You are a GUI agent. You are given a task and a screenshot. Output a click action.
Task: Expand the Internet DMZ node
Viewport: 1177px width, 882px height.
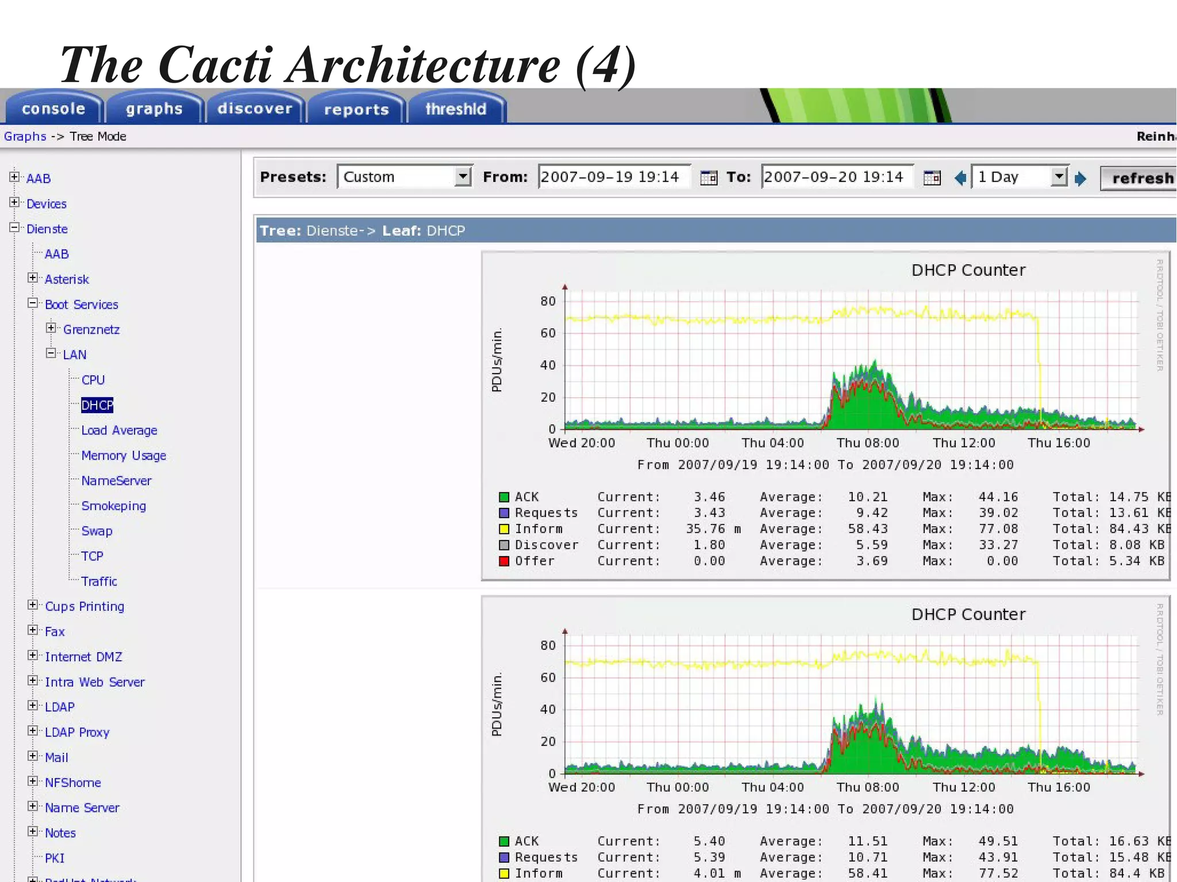33,656
